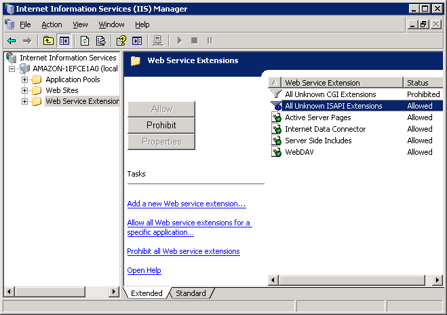Select WebDAV row text
The width and height of the screenshot is (447, 315).
(299, 152)
